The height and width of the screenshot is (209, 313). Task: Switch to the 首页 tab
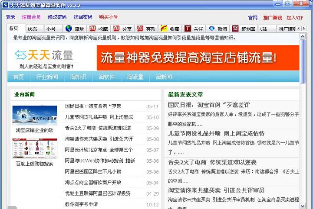(16, 29)
